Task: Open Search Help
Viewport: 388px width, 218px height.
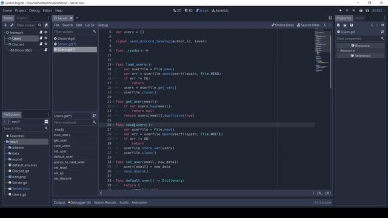Action: [x=308, y=25]
